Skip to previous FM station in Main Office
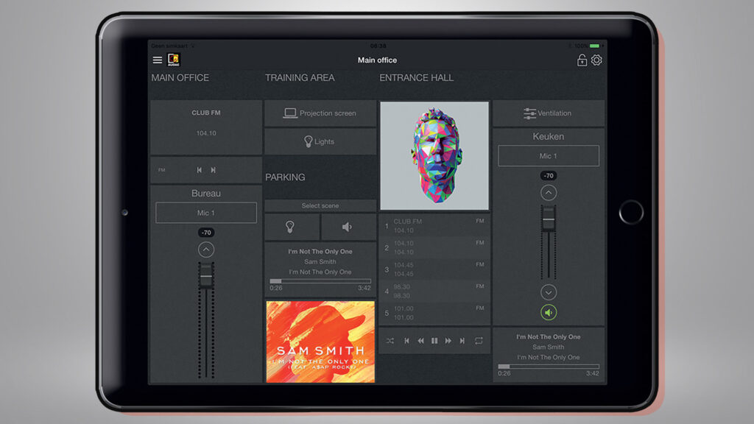Image resolution: width=754 pixels, height=424 pixels. tap(200, 170)
